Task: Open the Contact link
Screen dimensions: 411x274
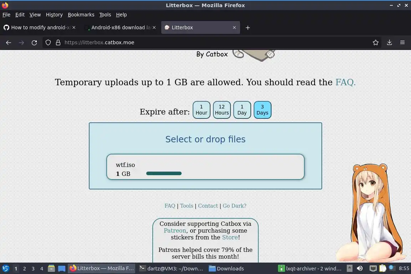Action: [208, 206]
